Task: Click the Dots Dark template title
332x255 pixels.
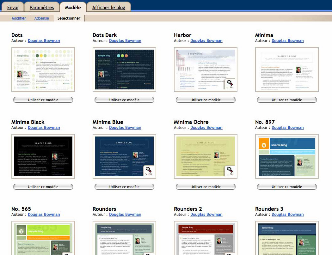Action: (105, 35)
